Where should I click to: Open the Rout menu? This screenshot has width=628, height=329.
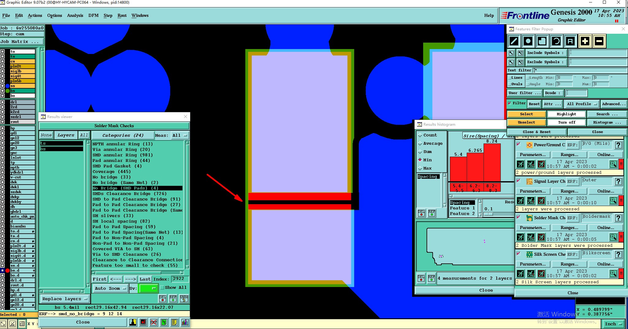coord(122,15)
